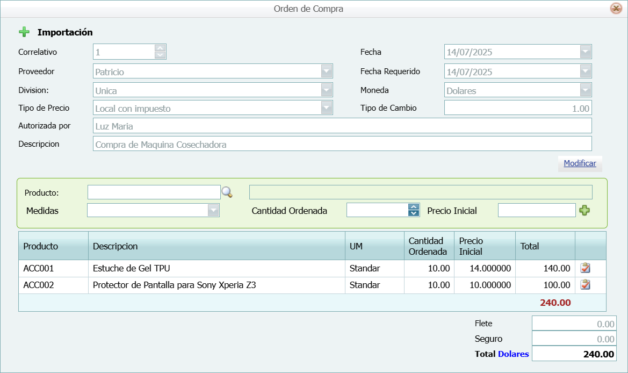The width and height of the screenshot is (628, 373).
Task: Click the Producto code input field
Action: (154, 192)
